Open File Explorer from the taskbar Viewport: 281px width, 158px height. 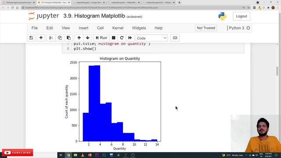pos(76,155)
